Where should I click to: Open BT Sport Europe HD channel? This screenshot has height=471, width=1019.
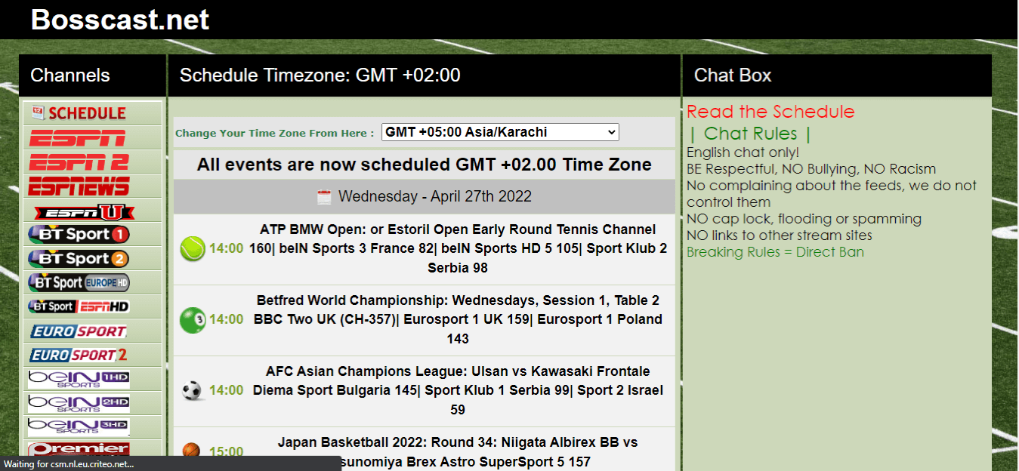79,282
